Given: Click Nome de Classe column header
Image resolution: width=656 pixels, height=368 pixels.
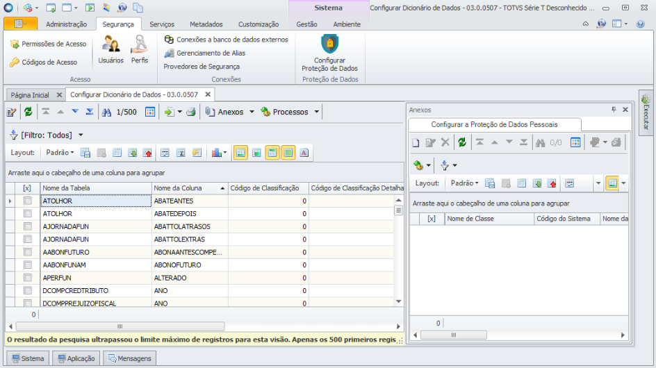Looking at the screenshot, I should pyautogui.click(x=489, y=219).
